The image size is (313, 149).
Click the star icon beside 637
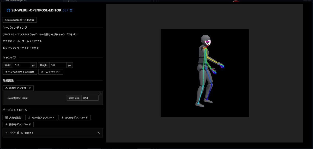coord(71,10)
